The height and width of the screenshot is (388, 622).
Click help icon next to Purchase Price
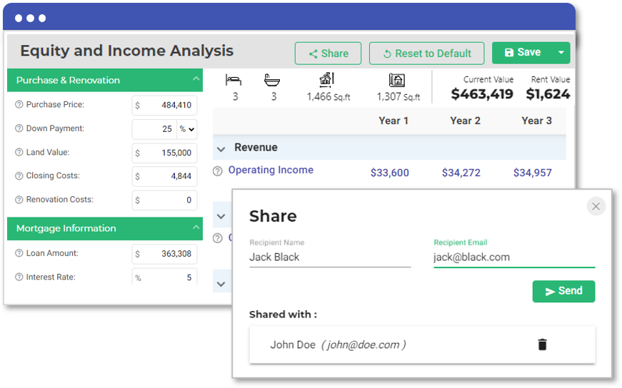[19, 105]
